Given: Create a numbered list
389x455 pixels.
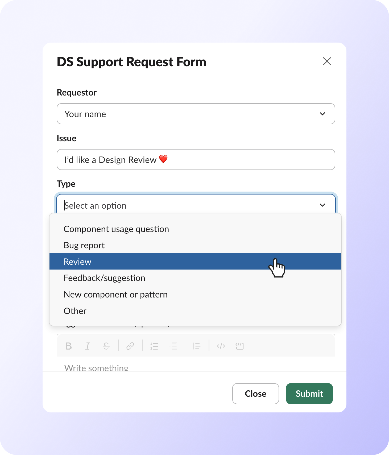Looking at the screenshot, I should 154,346.
